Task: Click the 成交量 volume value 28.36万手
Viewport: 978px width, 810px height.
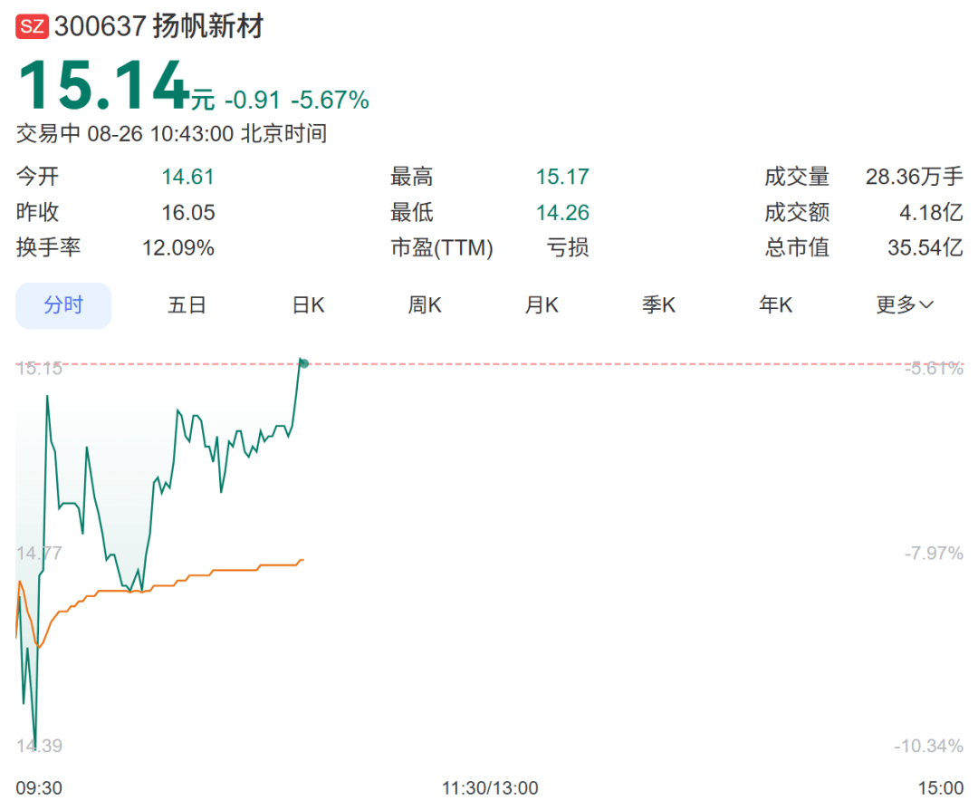Action: pos(914,177)
